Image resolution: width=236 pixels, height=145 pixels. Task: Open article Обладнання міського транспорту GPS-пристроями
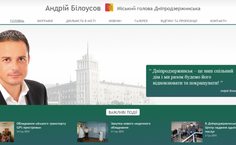coord(41,126)
